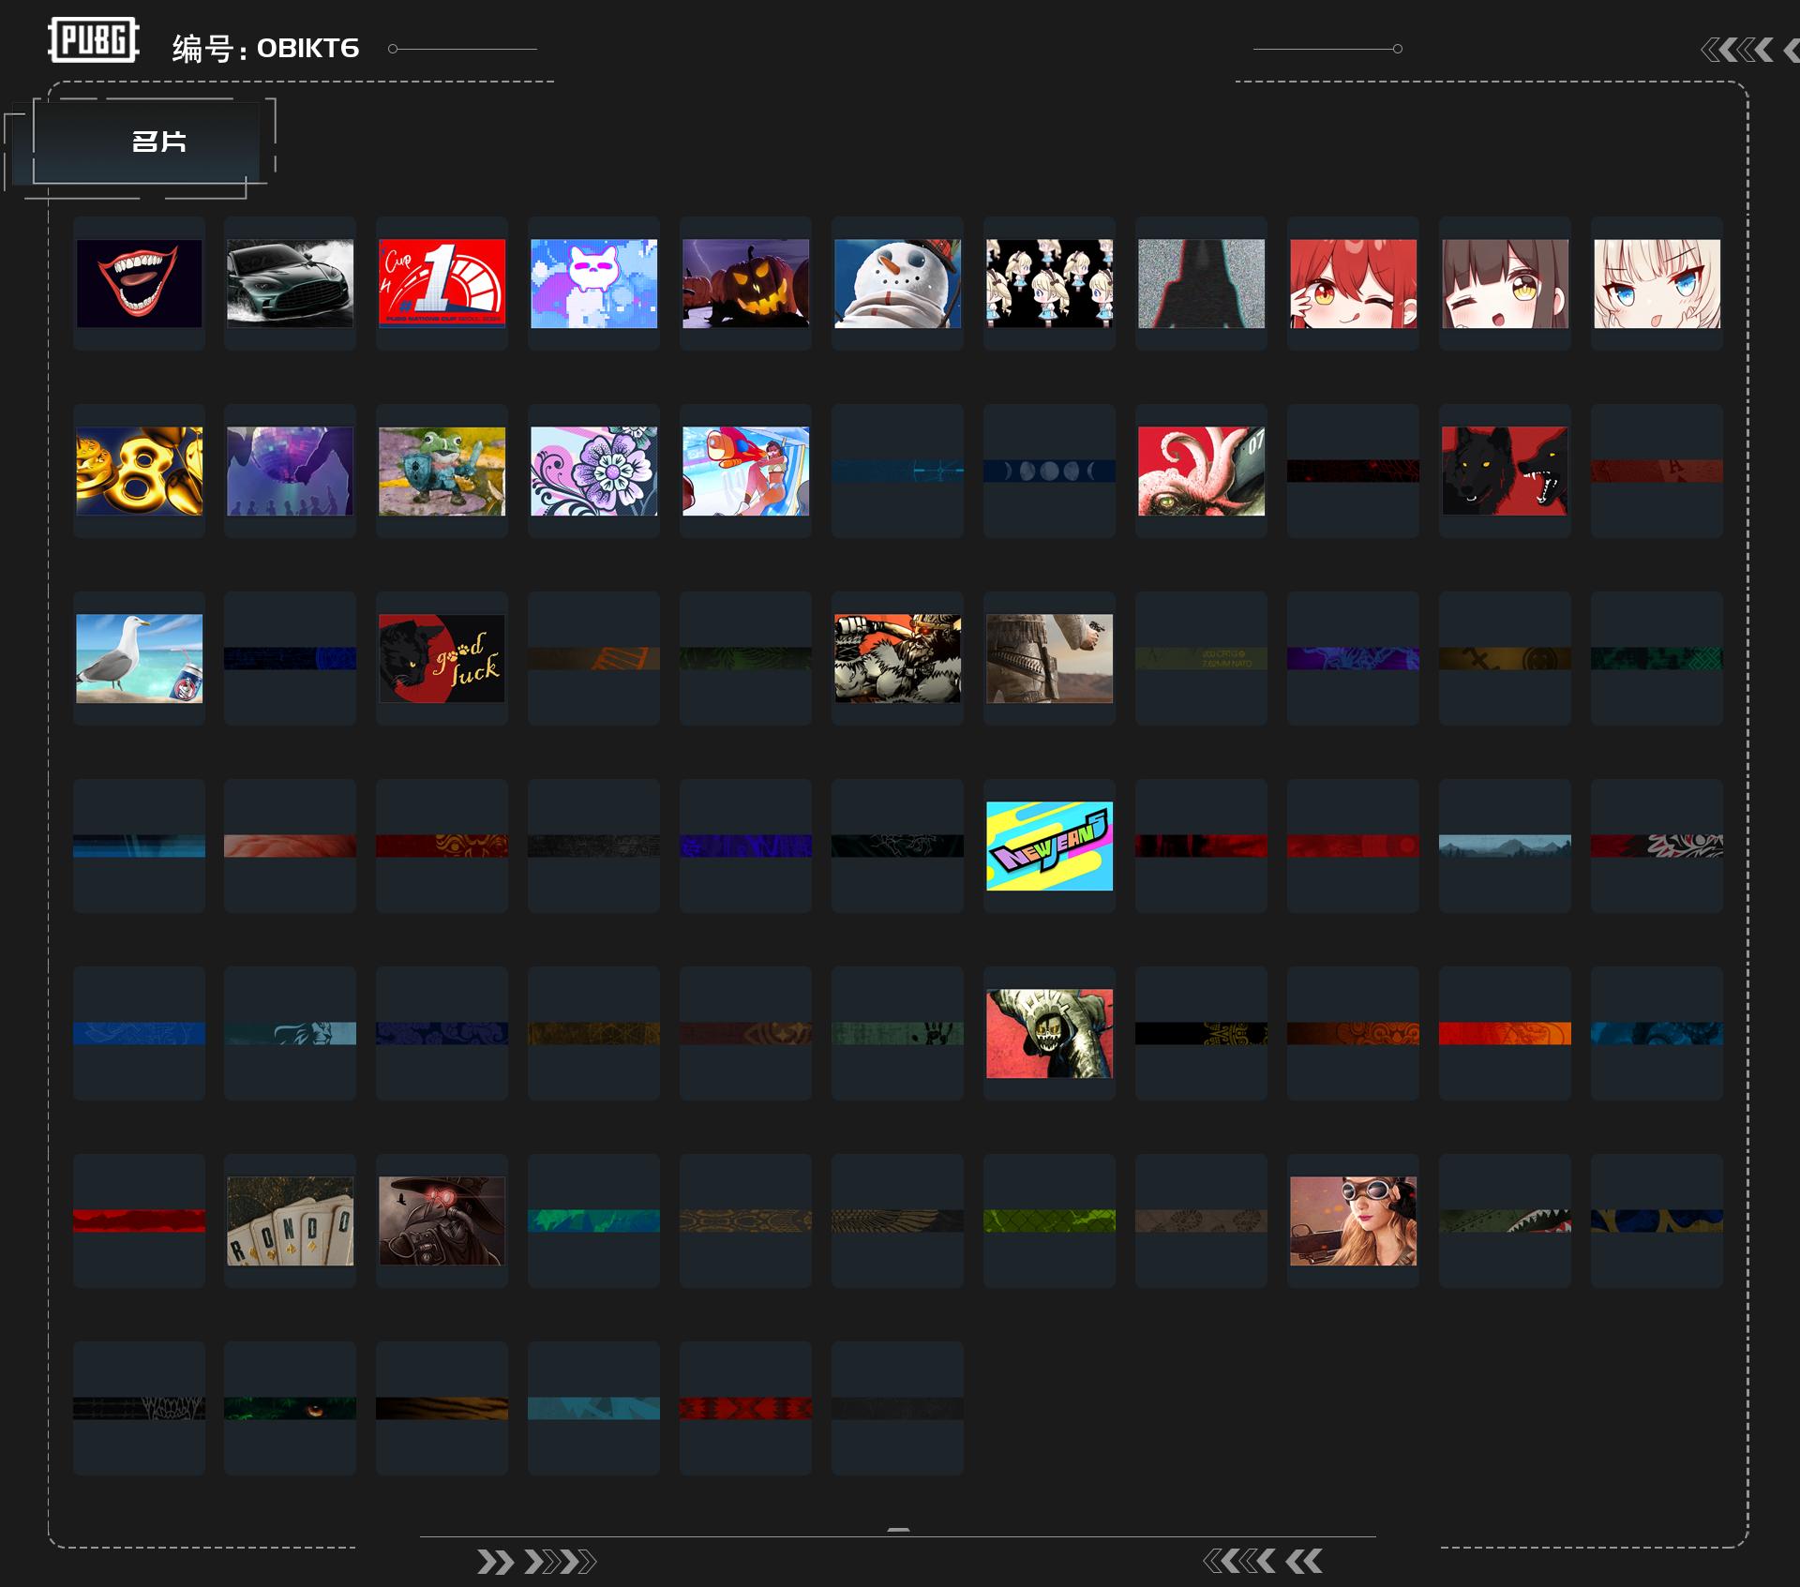Select the seagull on beach nameplate
Screen dimensions: 1800x1587
click(x=139, y=658)
